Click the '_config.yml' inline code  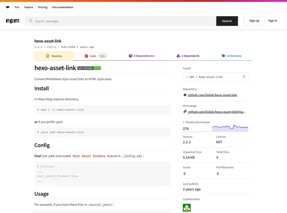click(x=132, y=156)
